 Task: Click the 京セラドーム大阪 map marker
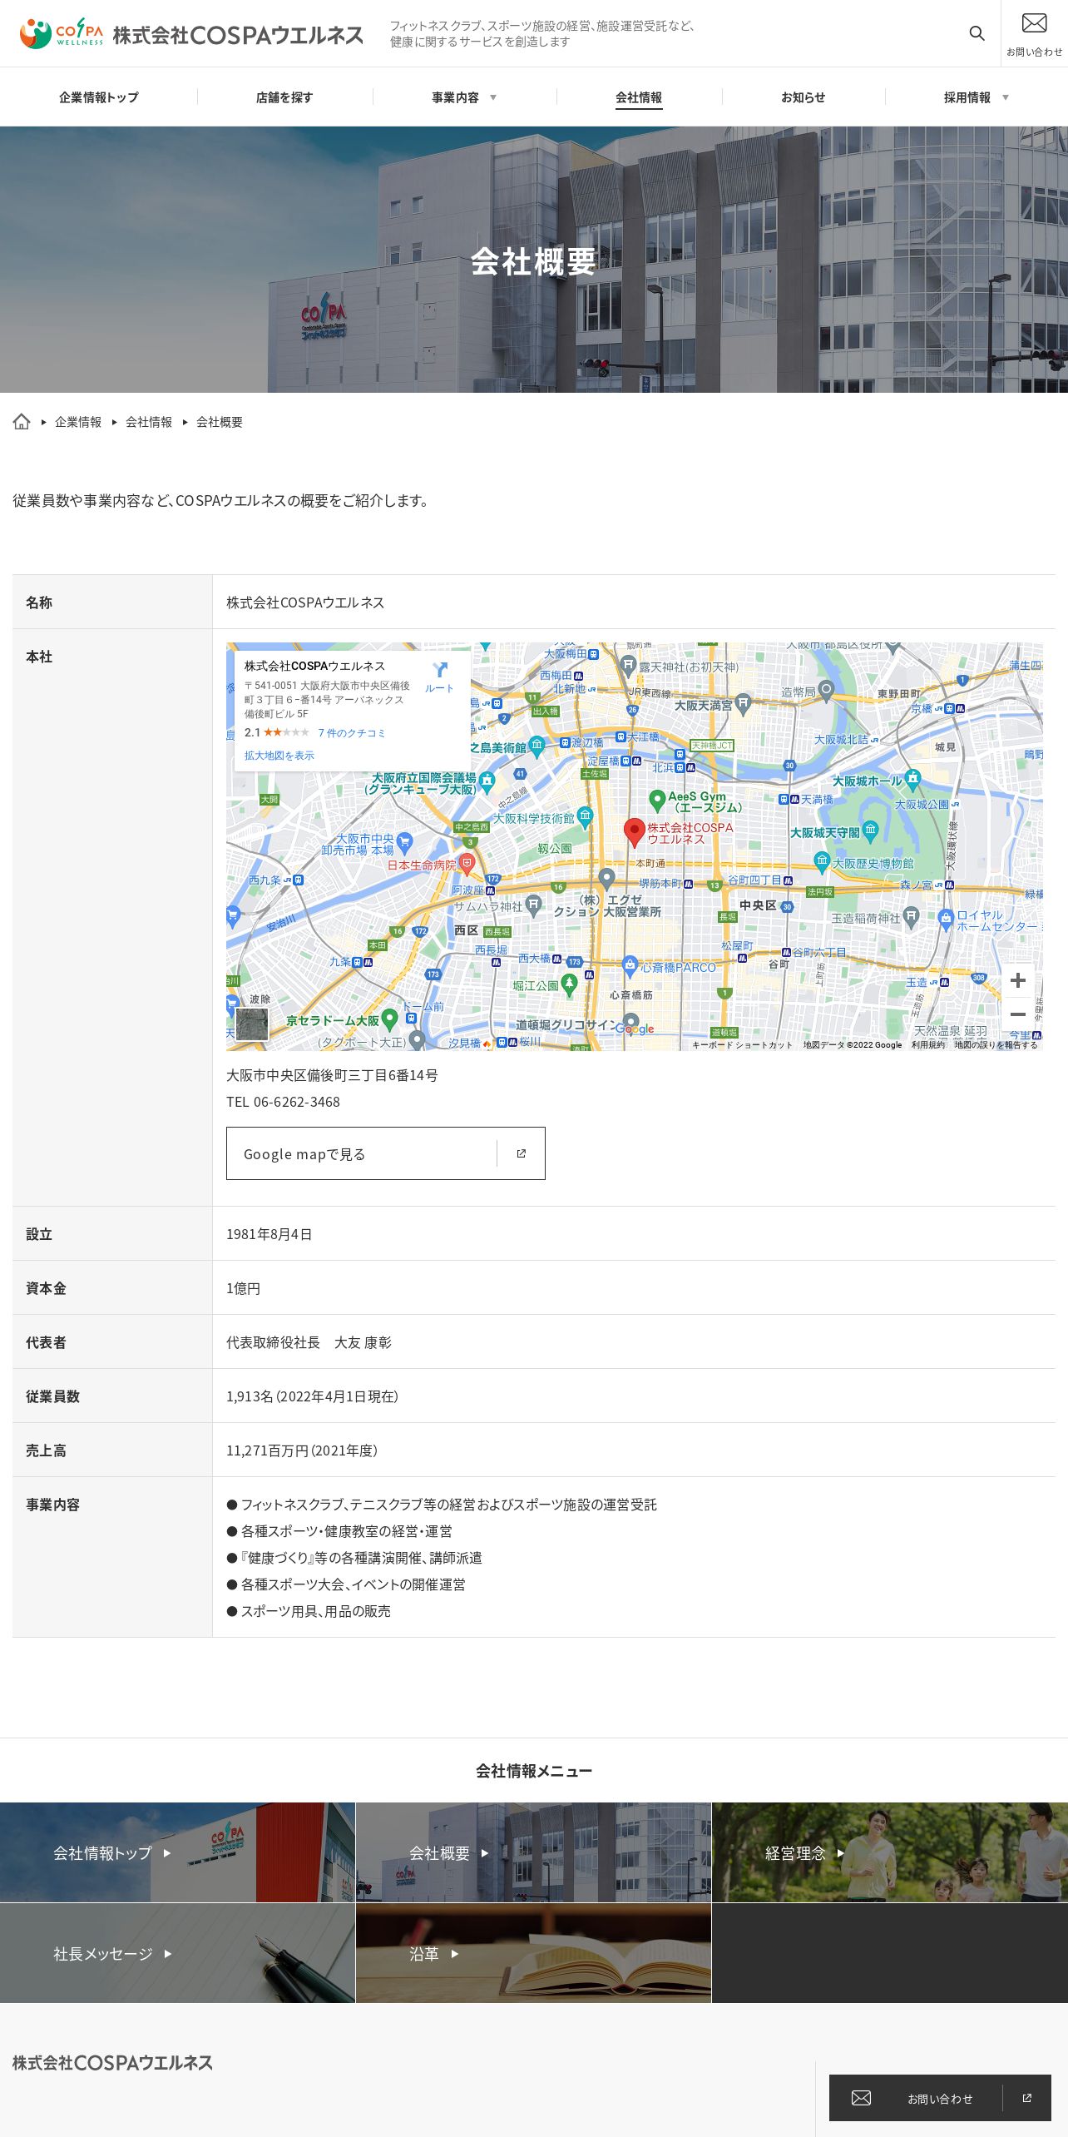[x=389, y=1020]
